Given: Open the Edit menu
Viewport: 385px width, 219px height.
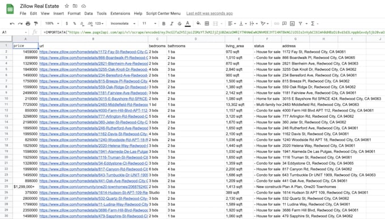Looking at the screenshot, I should [x=33, y=14].
